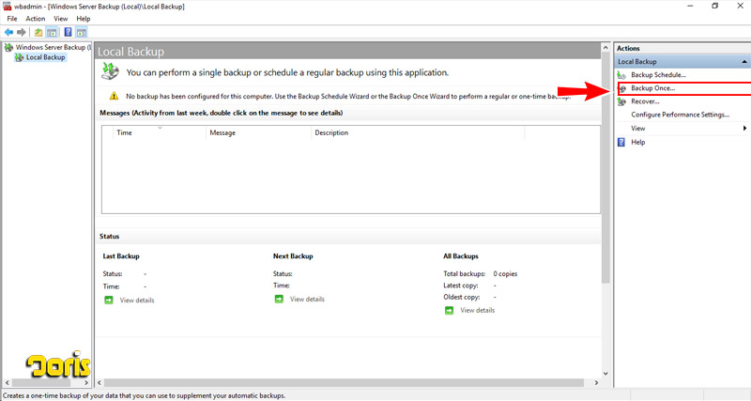Click the Forward arrow toolbar icon
751x401 pixels.
point(21,32)
